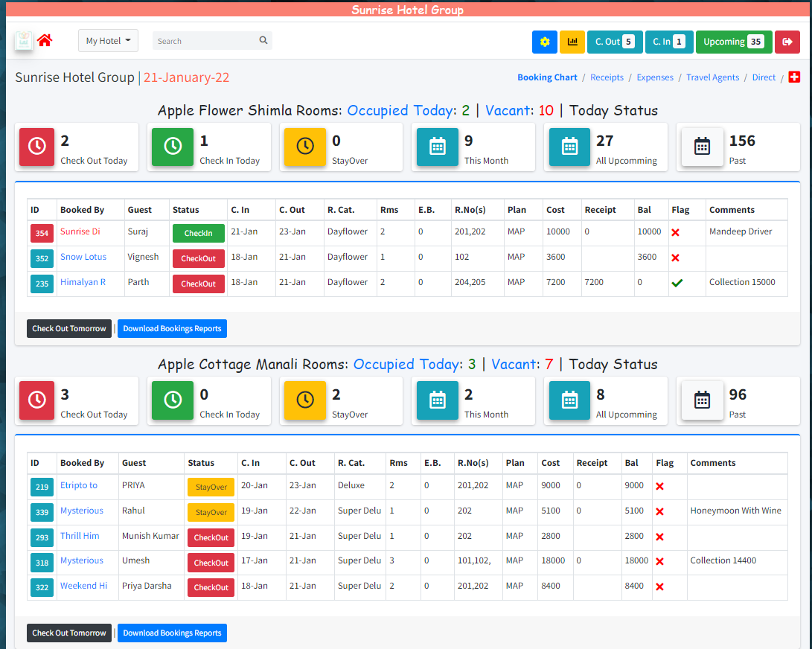812x649 pixels.
Task: Open Direct bookings page
Action: point(764,77)
